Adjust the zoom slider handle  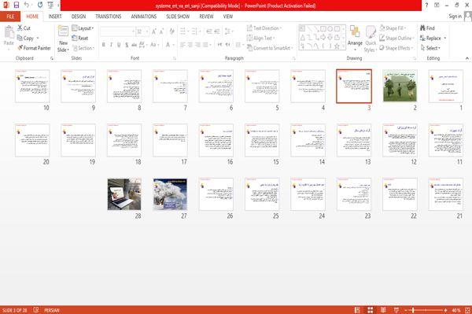click(x=413, y=310)
